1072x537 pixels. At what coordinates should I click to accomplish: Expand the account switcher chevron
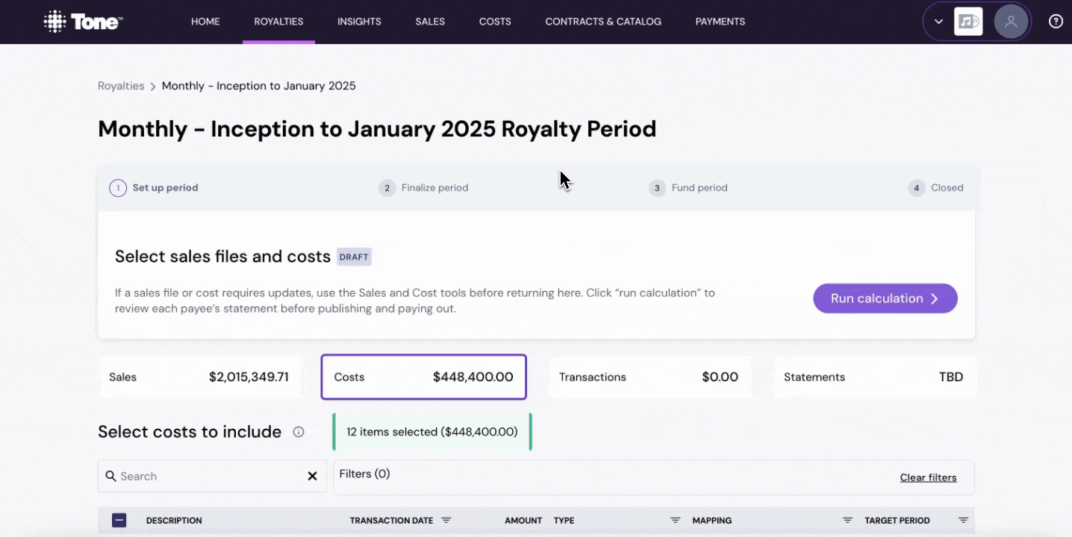[938, 22]
